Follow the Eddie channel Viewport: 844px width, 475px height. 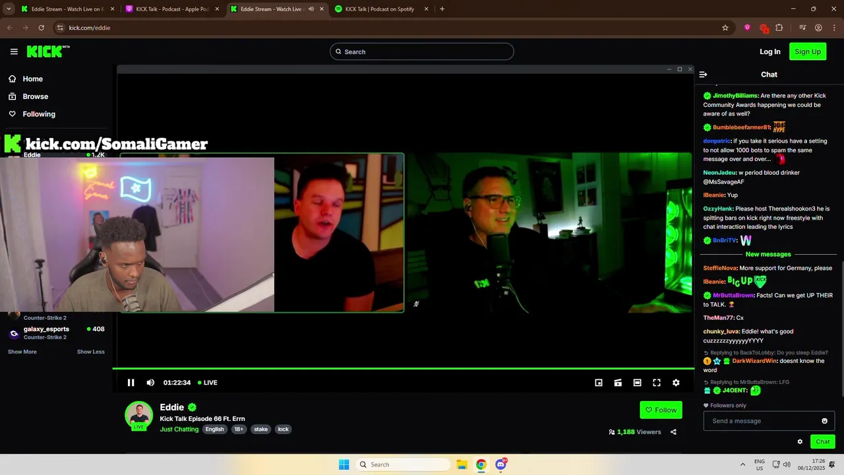point(661,410)
